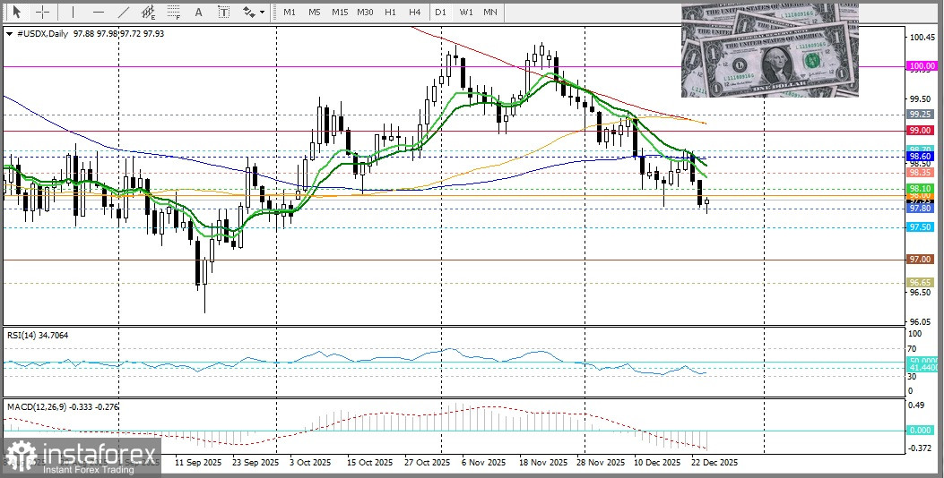Switch to M15 timeframe
The width and height of the screenshot is (944, 478).
coord(339,13)
